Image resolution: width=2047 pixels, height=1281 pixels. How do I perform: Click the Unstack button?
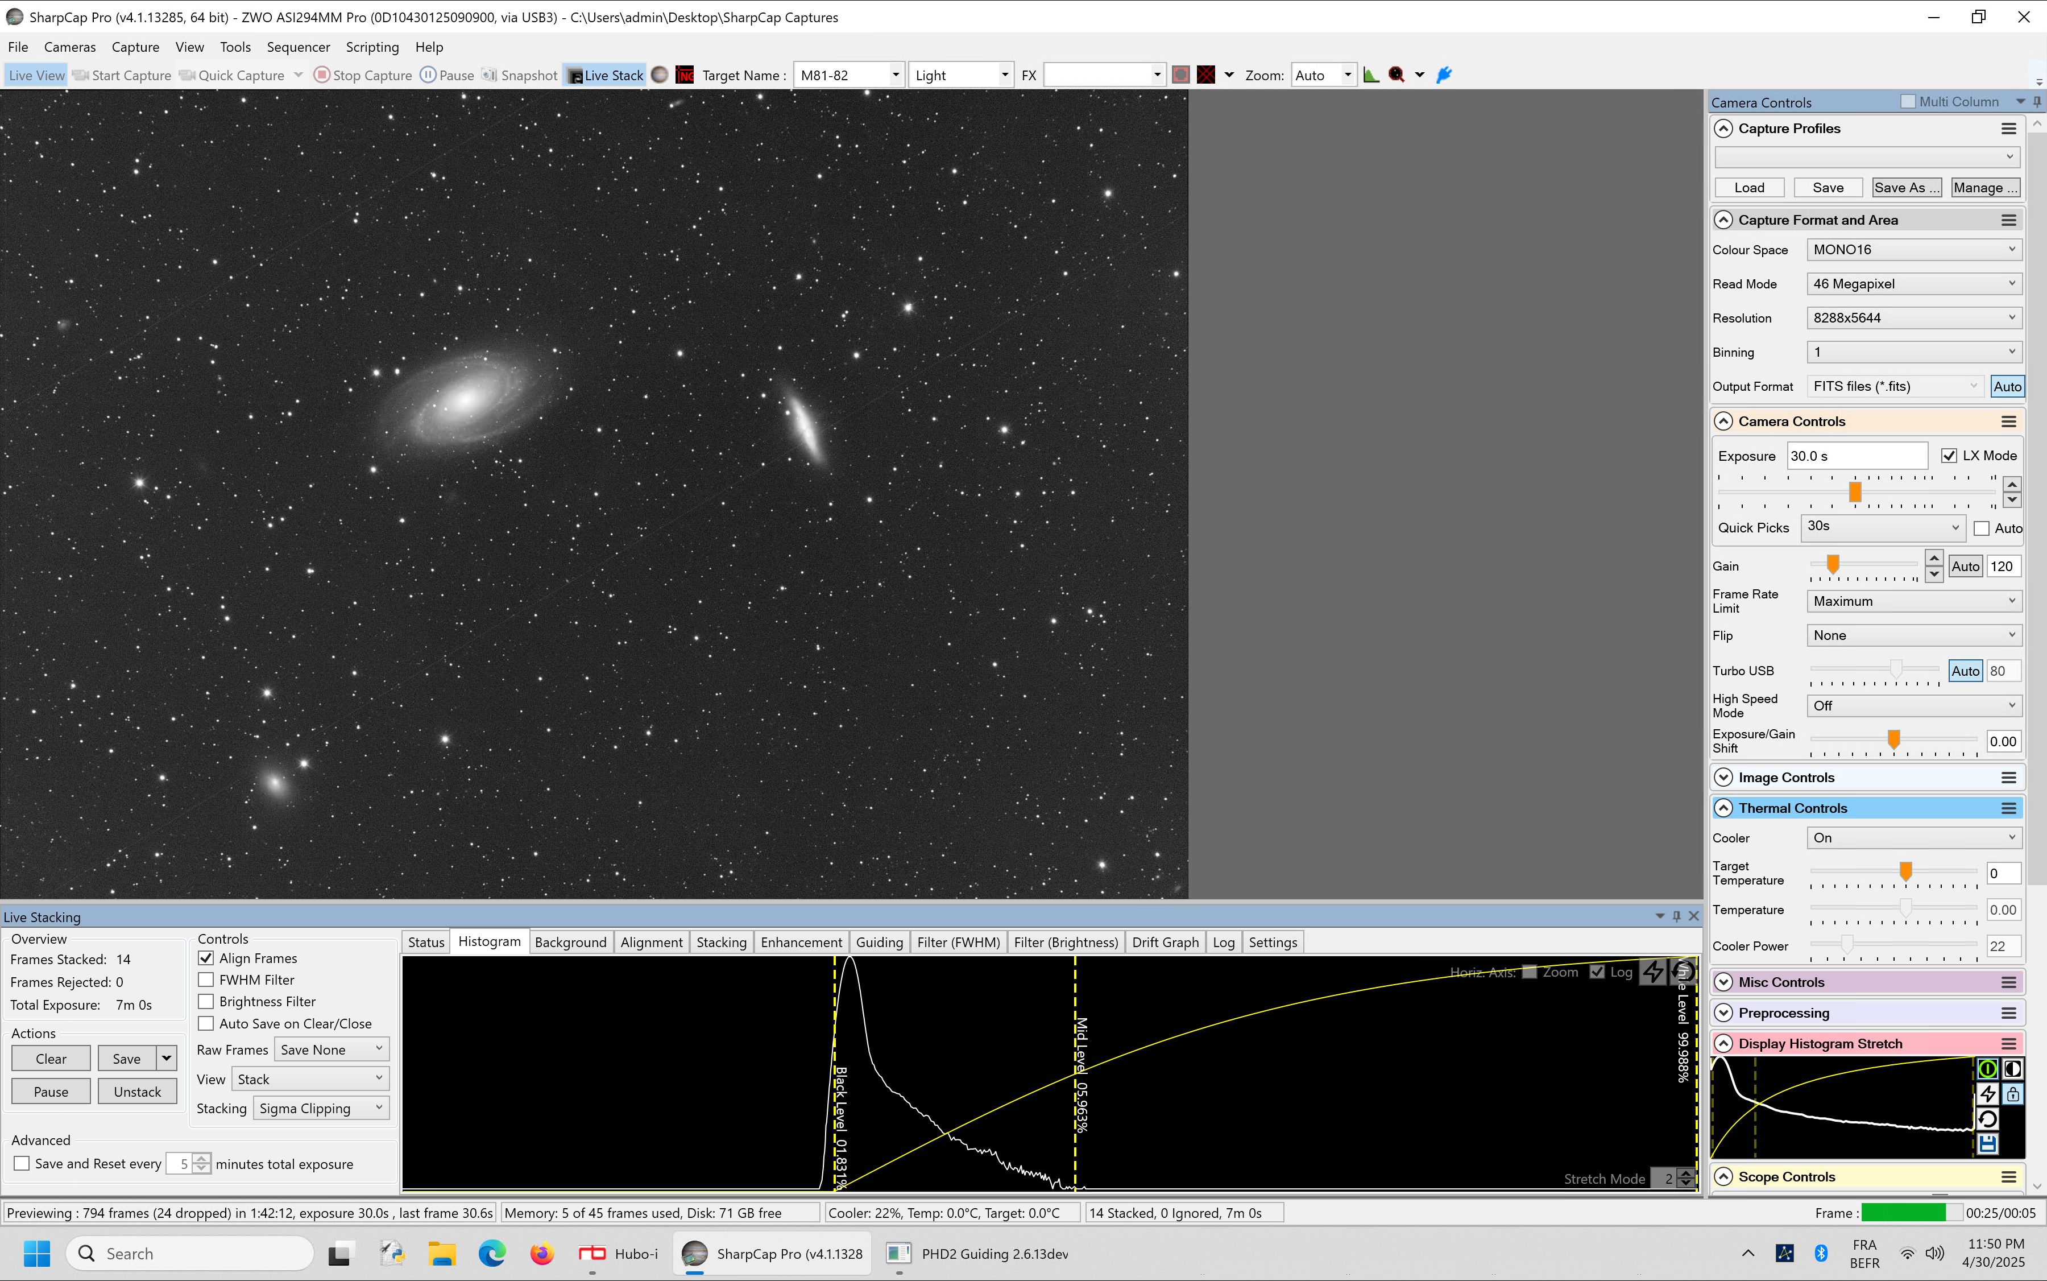point(137,1092)
